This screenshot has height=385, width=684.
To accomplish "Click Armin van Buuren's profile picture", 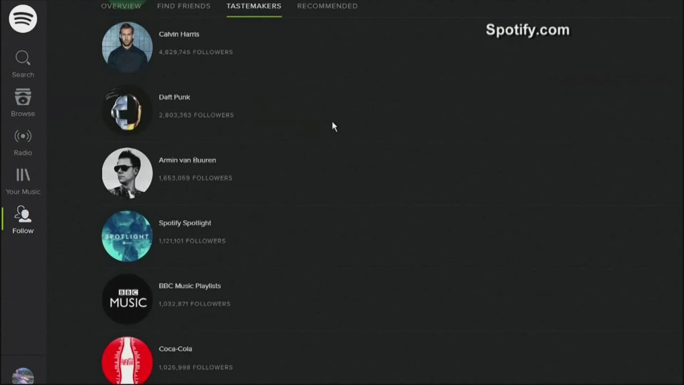I will pyautogui.click(x=127, y=173).
